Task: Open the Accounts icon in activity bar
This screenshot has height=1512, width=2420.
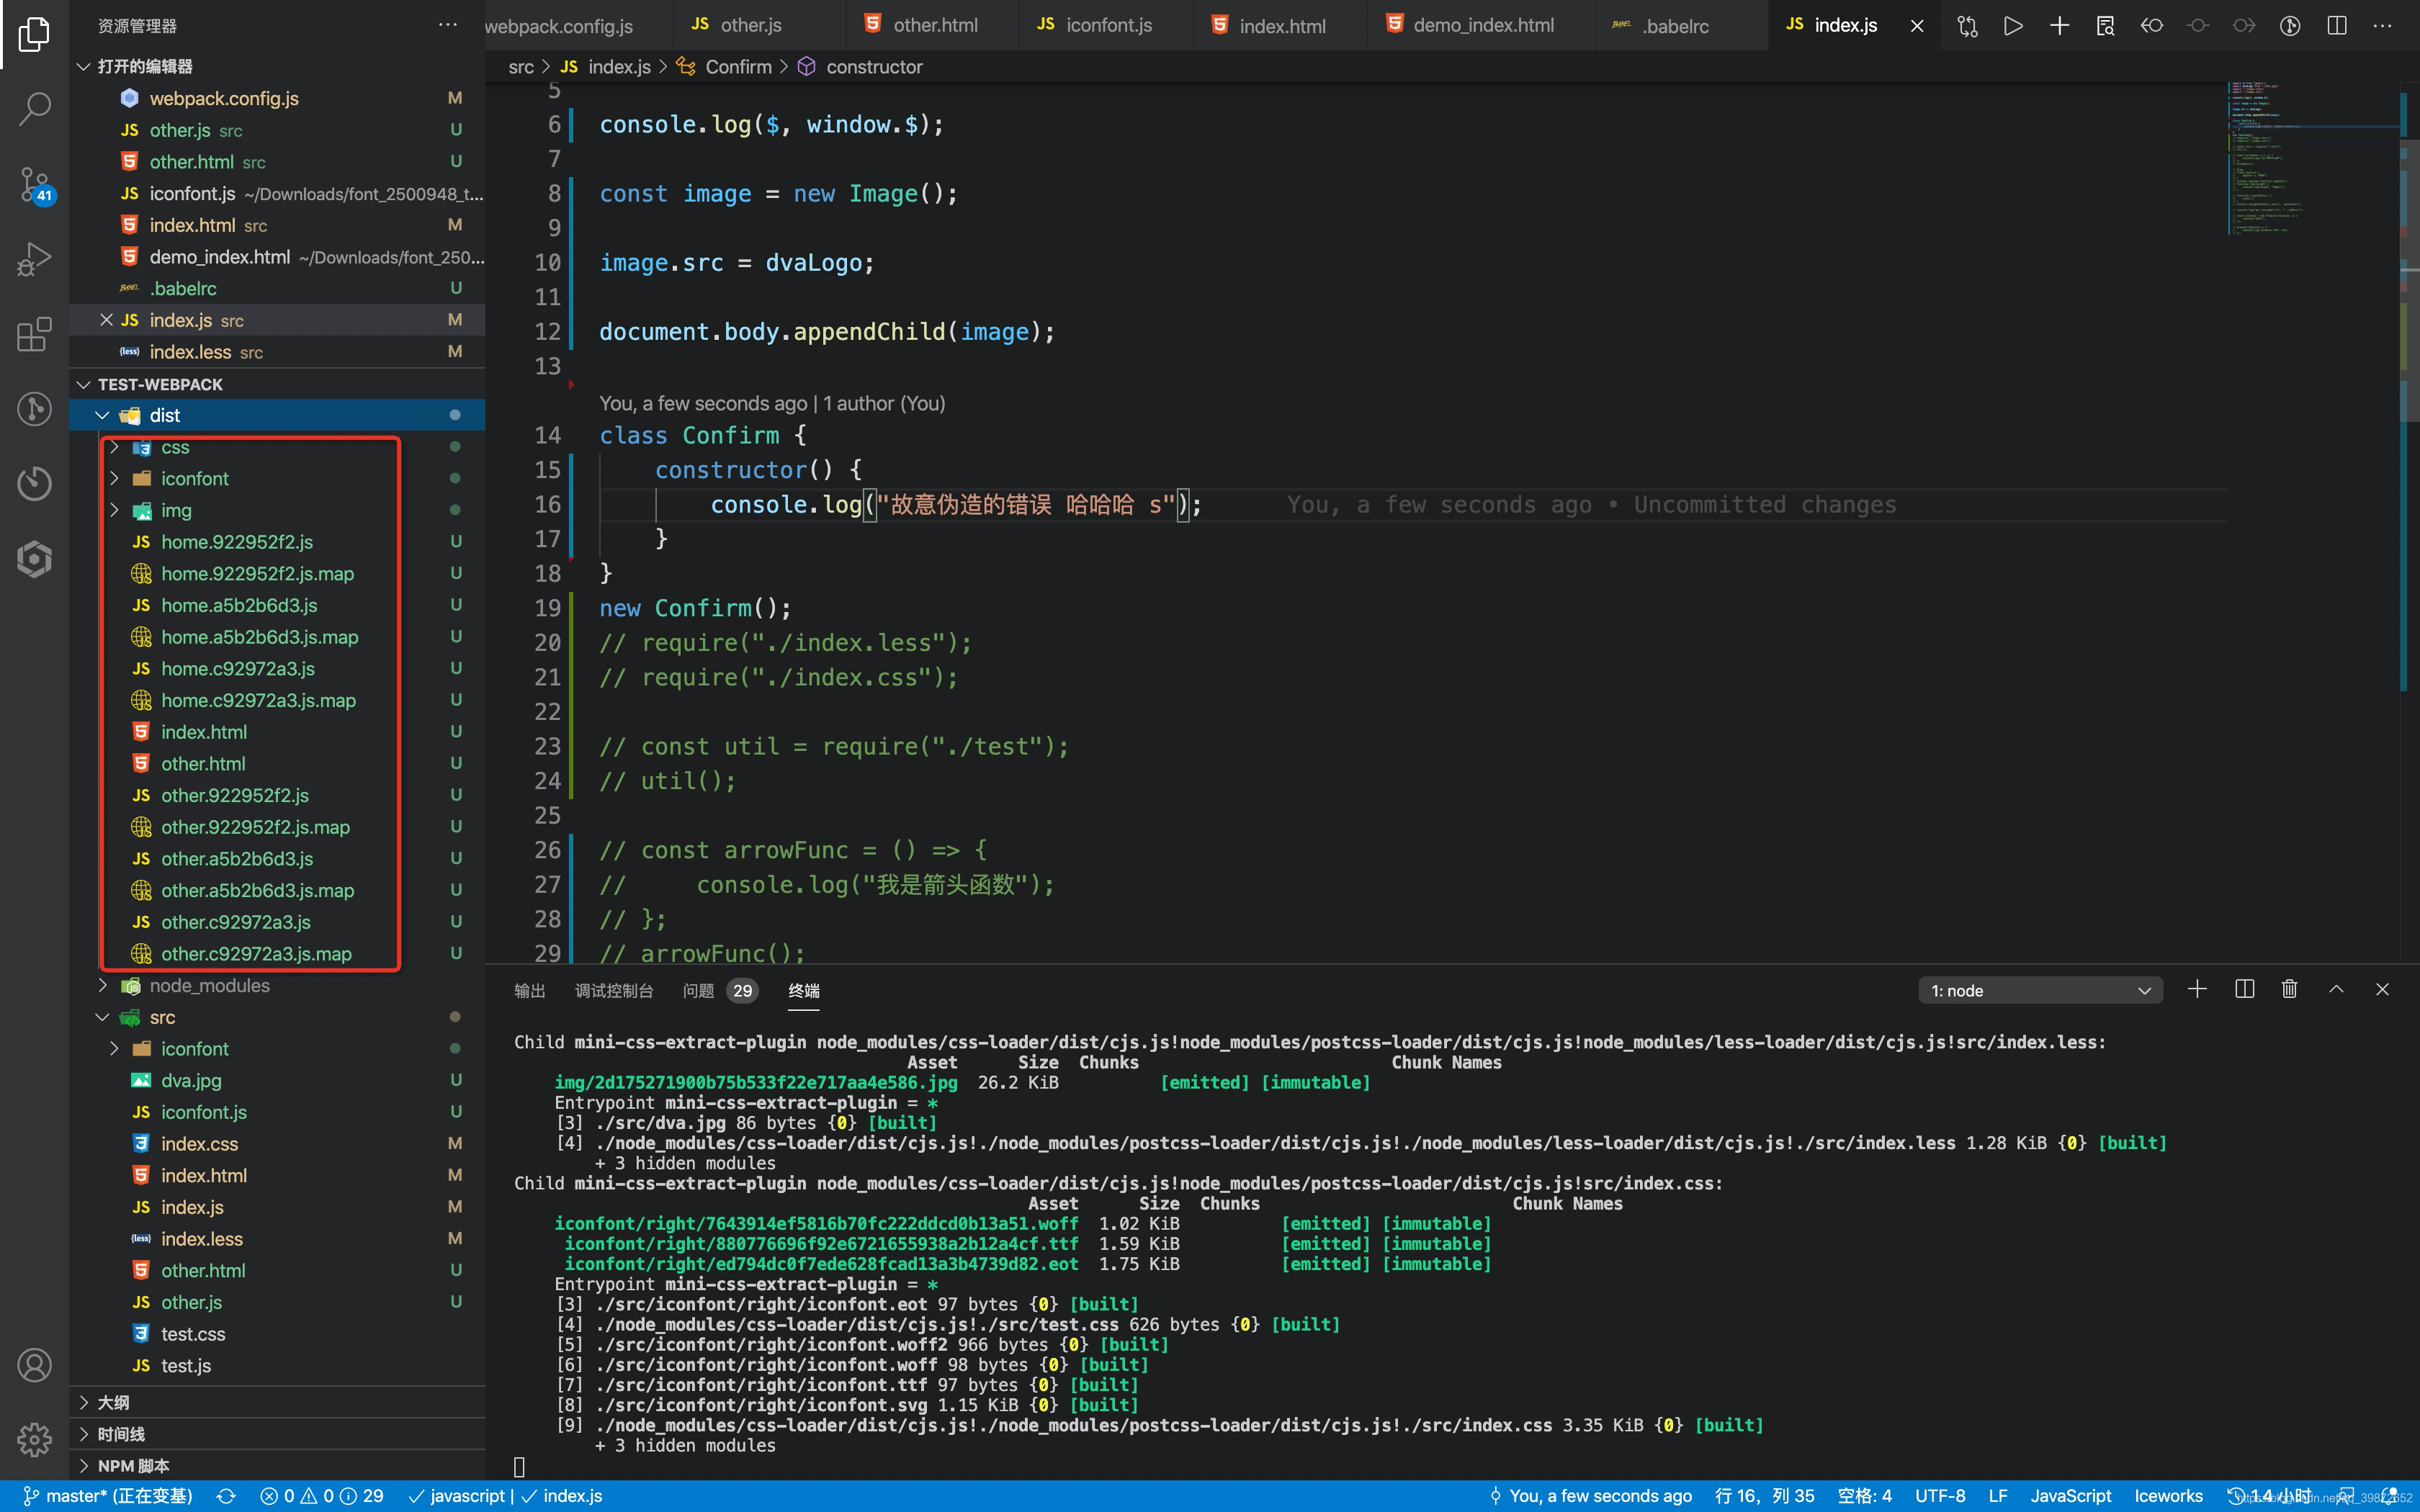Action: pyautogui.click(x=34, y=1365)
